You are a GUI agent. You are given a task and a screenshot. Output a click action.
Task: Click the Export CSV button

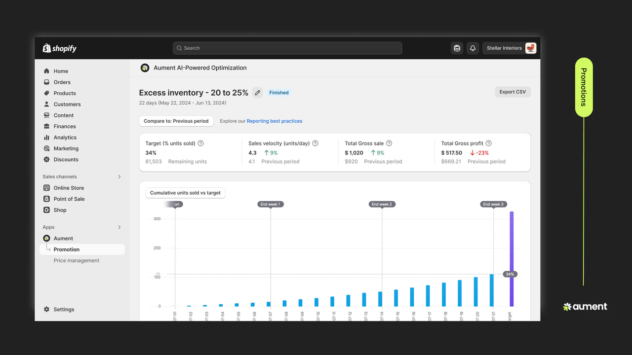click(513, 92)
